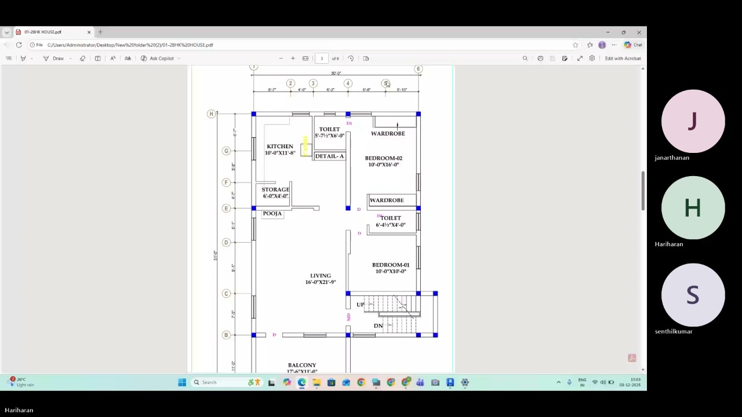Open the Windows Start menu
742x417 pixels.
(182, 382)
